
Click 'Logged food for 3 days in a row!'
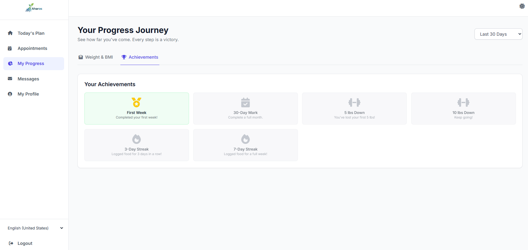point(137,154)
